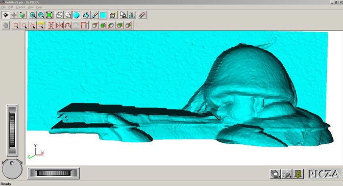Image resolution: width=343 pixels, height=186 pixels.
Task: Click the horizontal rotation wheel slider
Action: (x=53, y=173)
